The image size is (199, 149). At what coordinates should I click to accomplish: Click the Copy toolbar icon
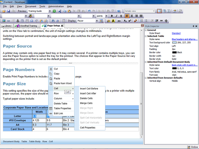(65, 11)
